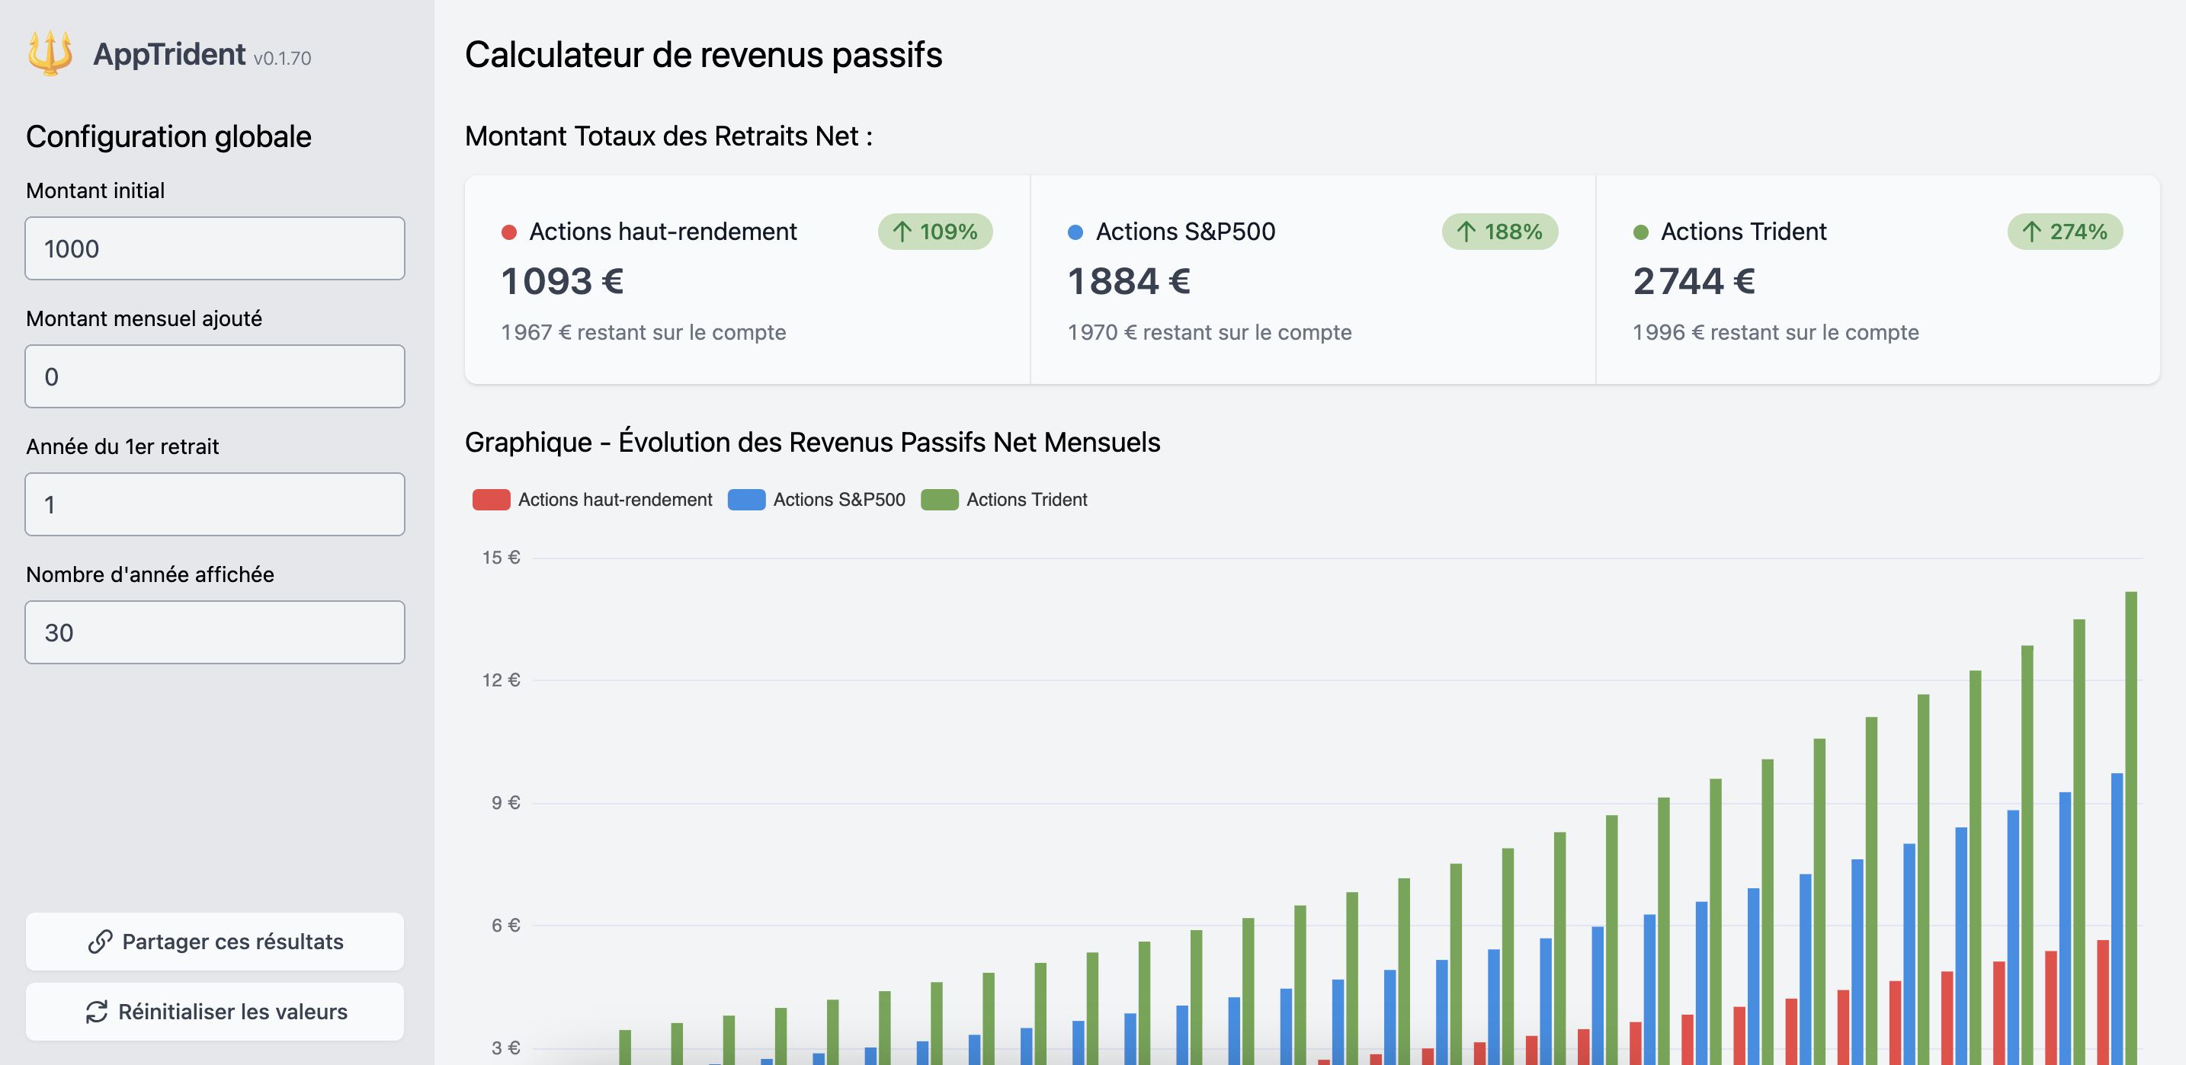2186x1065 pixels.
Task: Click the refresh icon on Réinitialiser les valeurs
Action: click(97, 1012)
